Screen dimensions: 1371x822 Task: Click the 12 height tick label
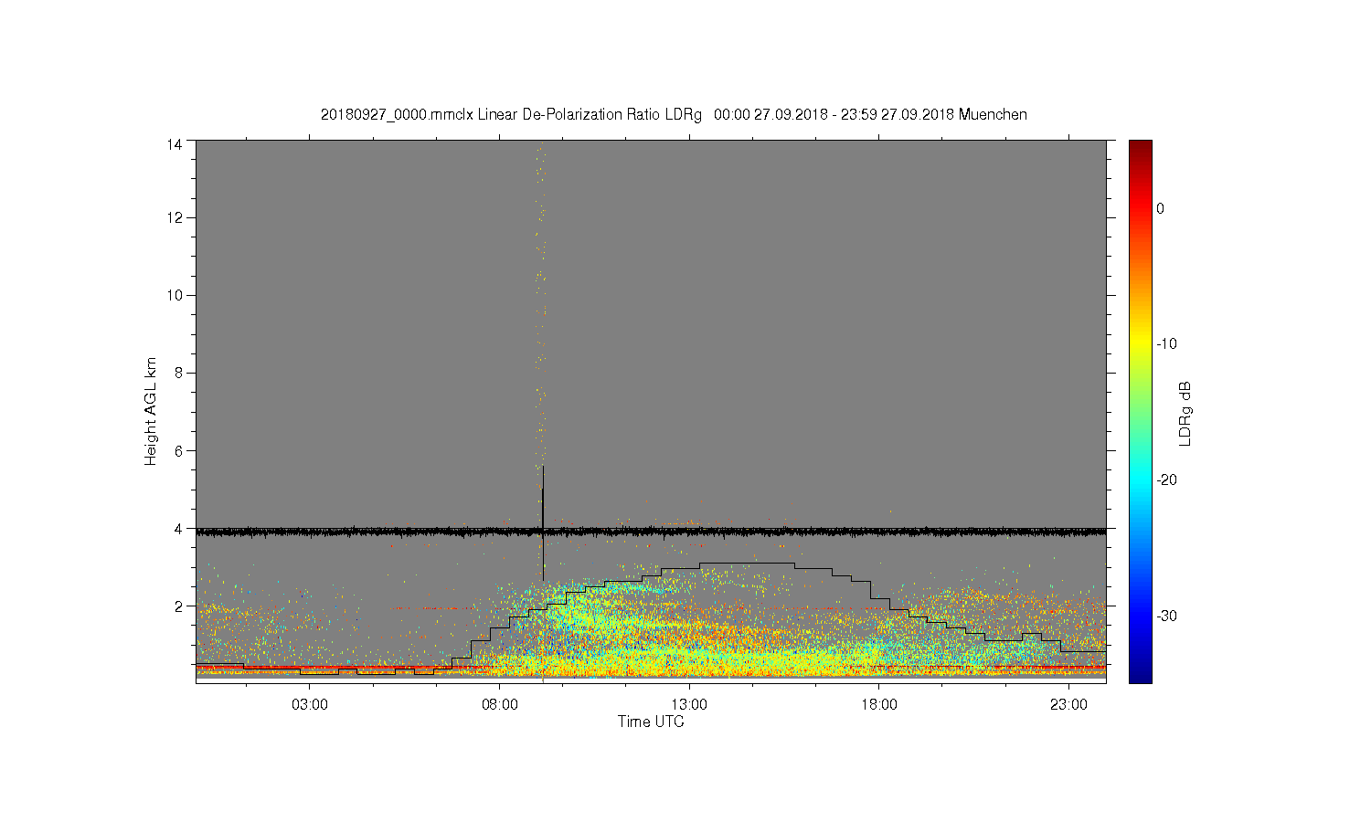[175, 217]
